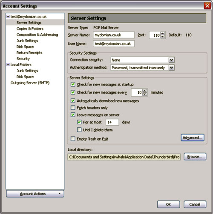Increase check interval minutes with up arrow
The height and width of the screenshot is (214, 213).
(144, 91)
